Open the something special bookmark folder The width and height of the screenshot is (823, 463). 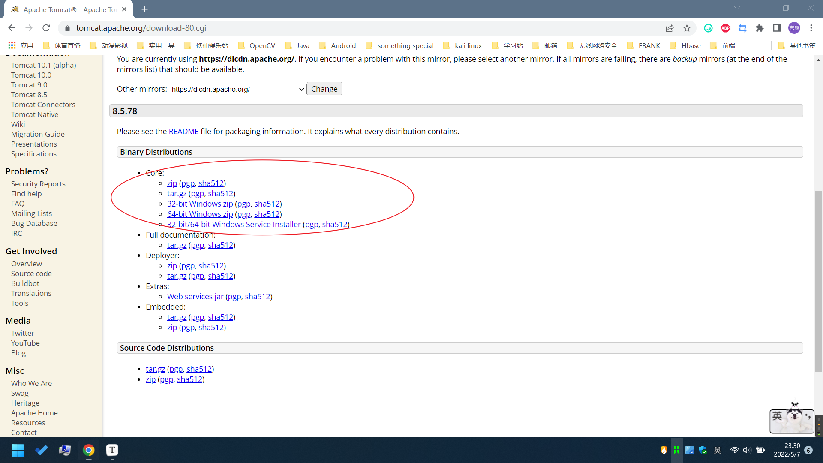399,45
